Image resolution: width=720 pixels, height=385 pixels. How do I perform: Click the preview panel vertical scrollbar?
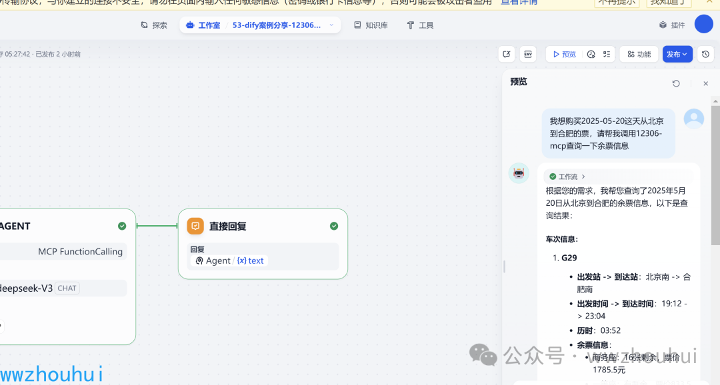click(x=715, y=175)
